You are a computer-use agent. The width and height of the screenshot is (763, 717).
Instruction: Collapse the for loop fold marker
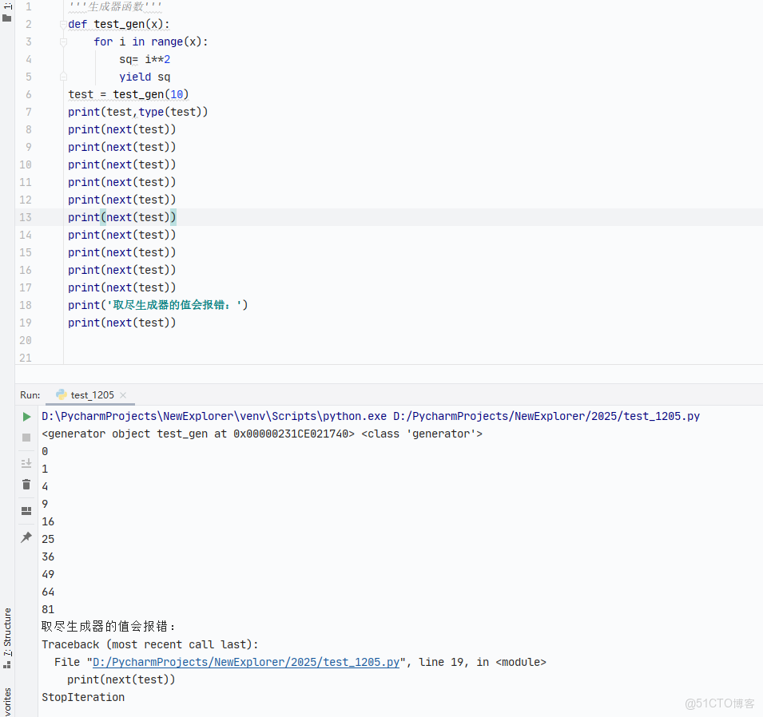tap(63, 42)
